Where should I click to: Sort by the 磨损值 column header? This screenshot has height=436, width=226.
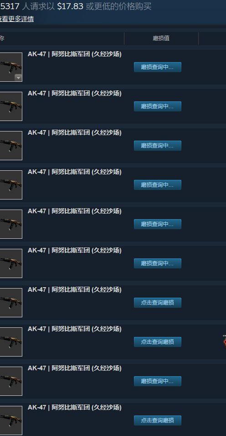click(161, 38)
